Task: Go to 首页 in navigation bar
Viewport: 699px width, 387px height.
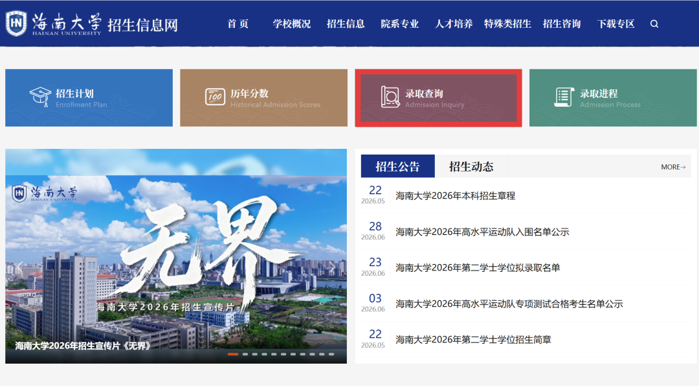Action: (238, 24)
